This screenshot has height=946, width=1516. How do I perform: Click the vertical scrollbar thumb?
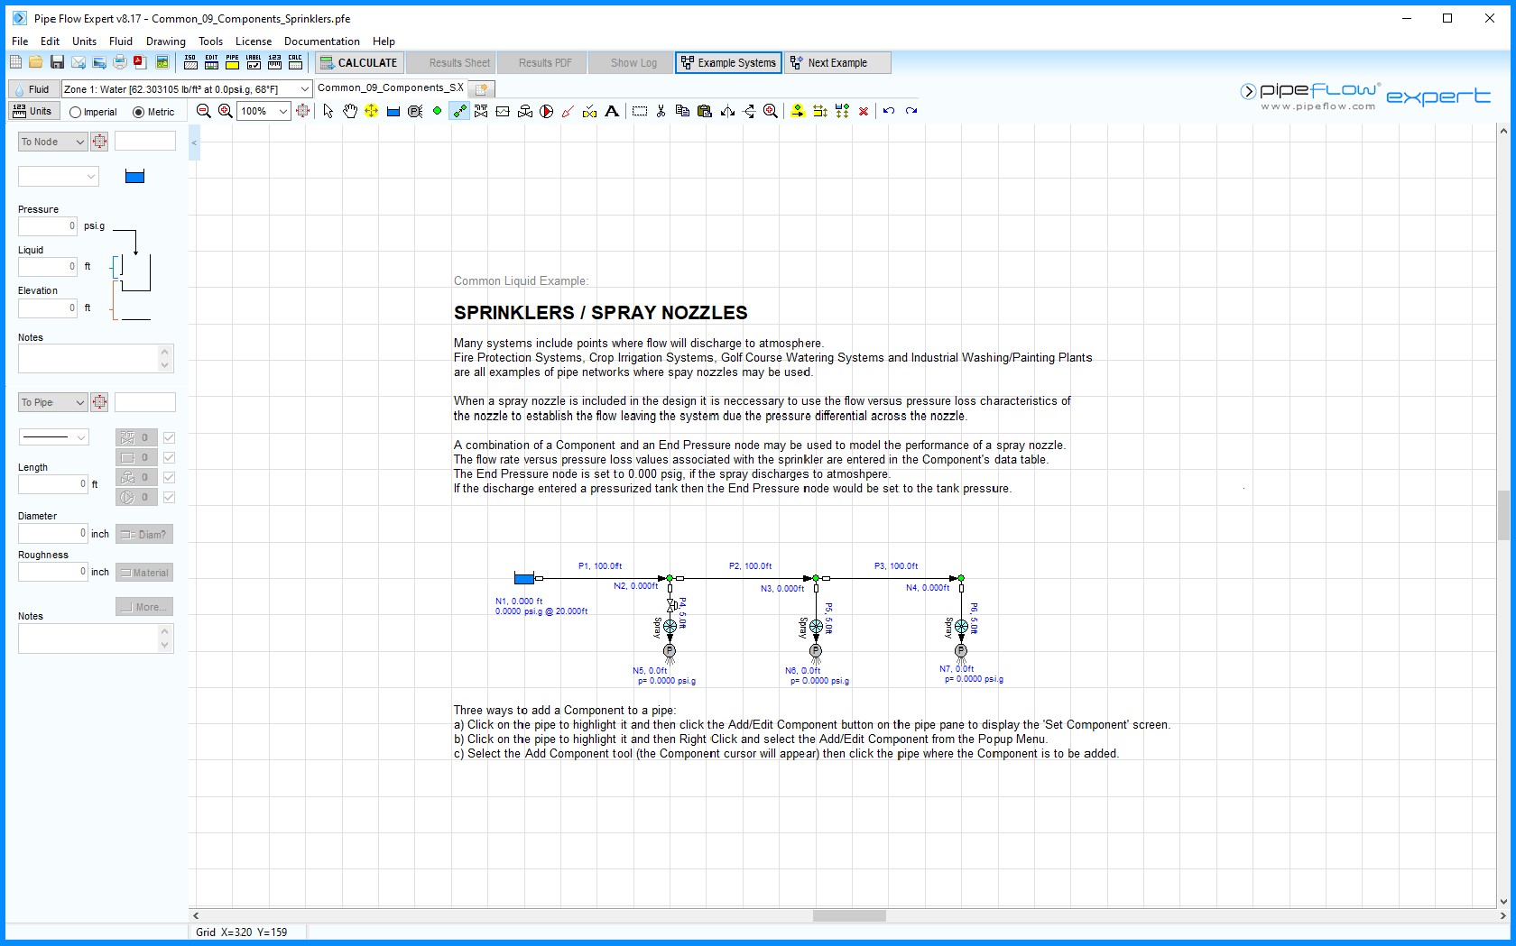(x=1503, y=516)
